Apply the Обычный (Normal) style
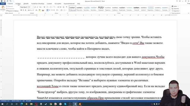This screenshot has height=106, width=190. [72, 9]
